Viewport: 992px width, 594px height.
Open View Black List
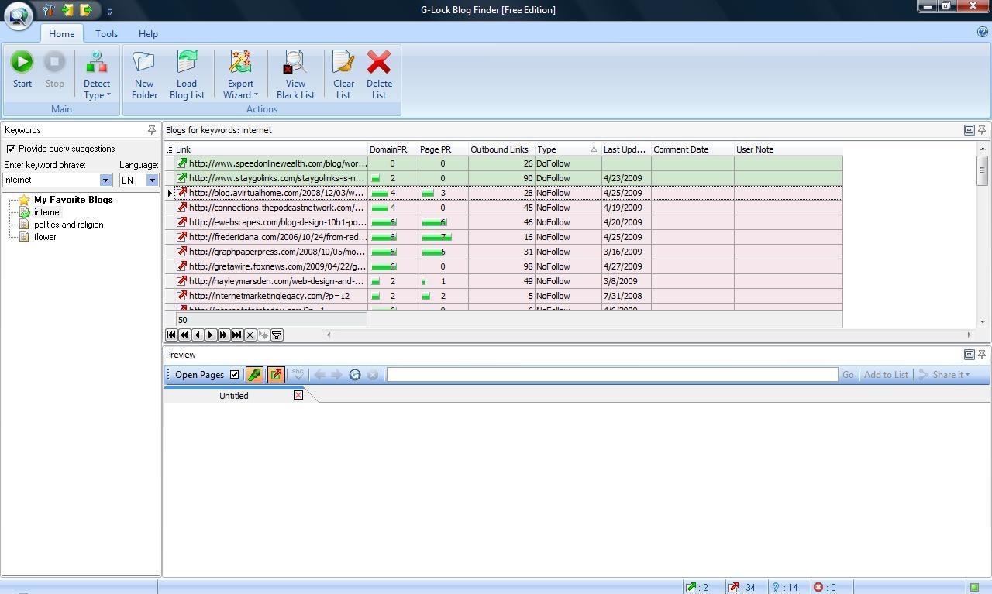pyautogui.click(x=295, y=75)
